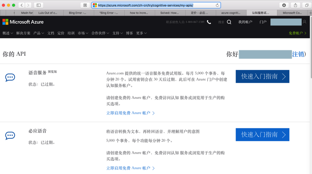
Task: Open 我的帐户 in the header
Action: [245, 22]
